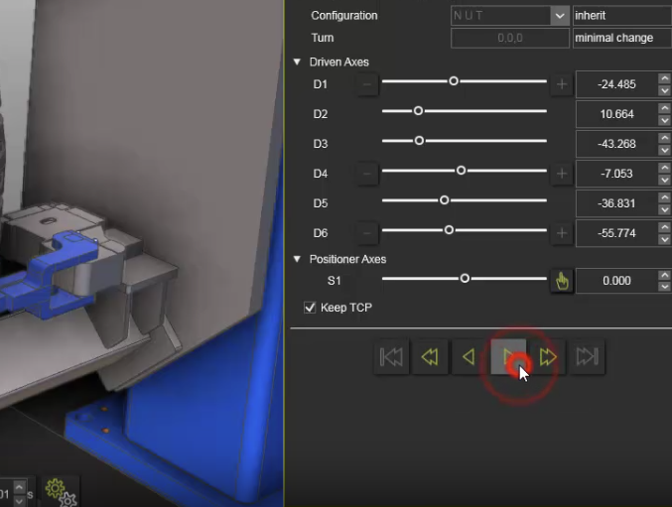Click the D3 value field showing -43.268
672x507 pixels.
coord(615,145)
